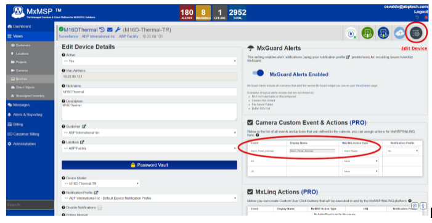Click help icon after MxLinq Actions description
Screen dimensions: 432x223
tap(410, 201)
